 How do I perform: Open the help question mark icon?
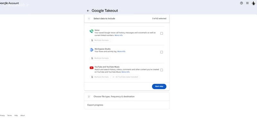tap(242, 3)
